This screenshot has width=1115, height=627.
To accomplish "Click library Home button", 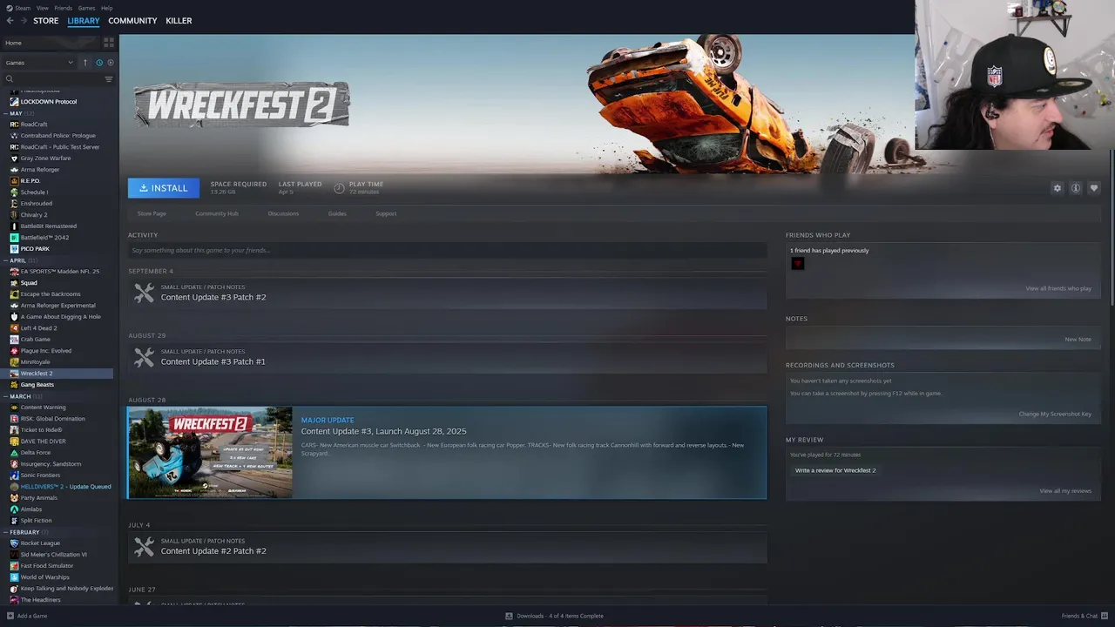I will 51,43.
